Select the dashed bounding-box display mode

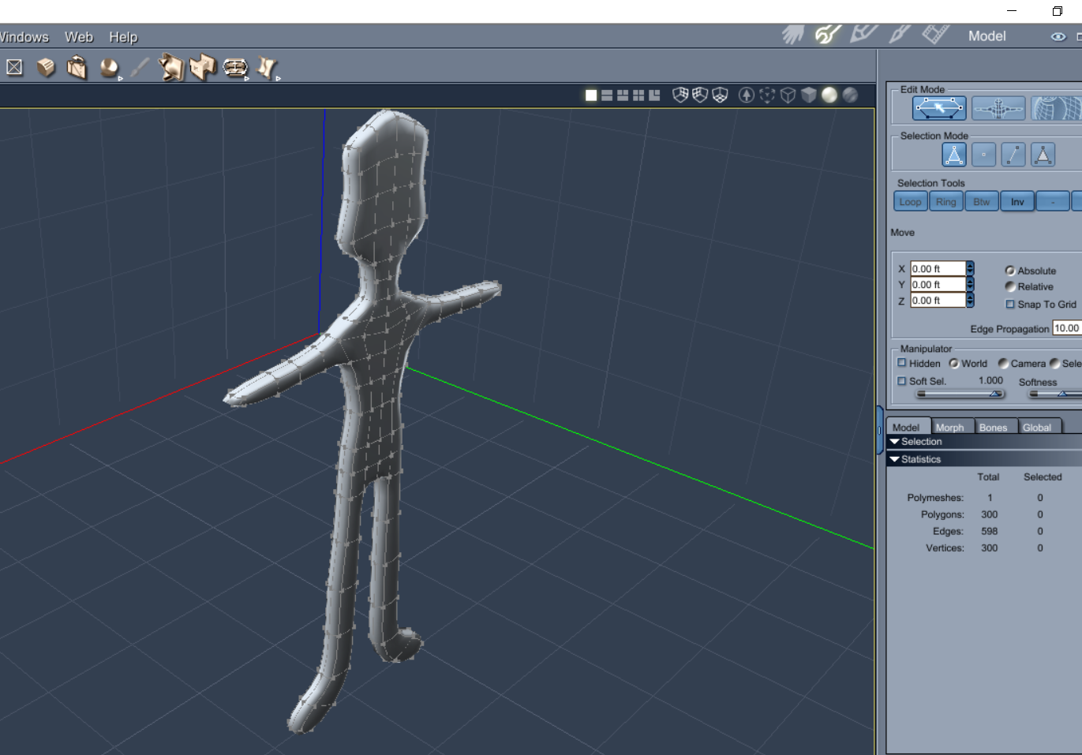767,95
